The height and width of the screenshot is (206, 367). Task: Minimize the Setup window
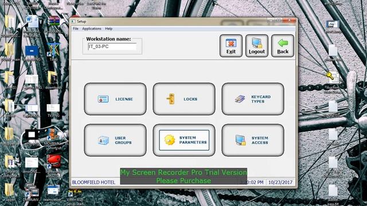pyautogui.click(x=271, y=21)
